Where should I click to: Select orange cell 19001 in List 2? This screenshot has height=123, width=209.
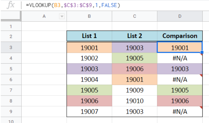(x=135, y=79)
